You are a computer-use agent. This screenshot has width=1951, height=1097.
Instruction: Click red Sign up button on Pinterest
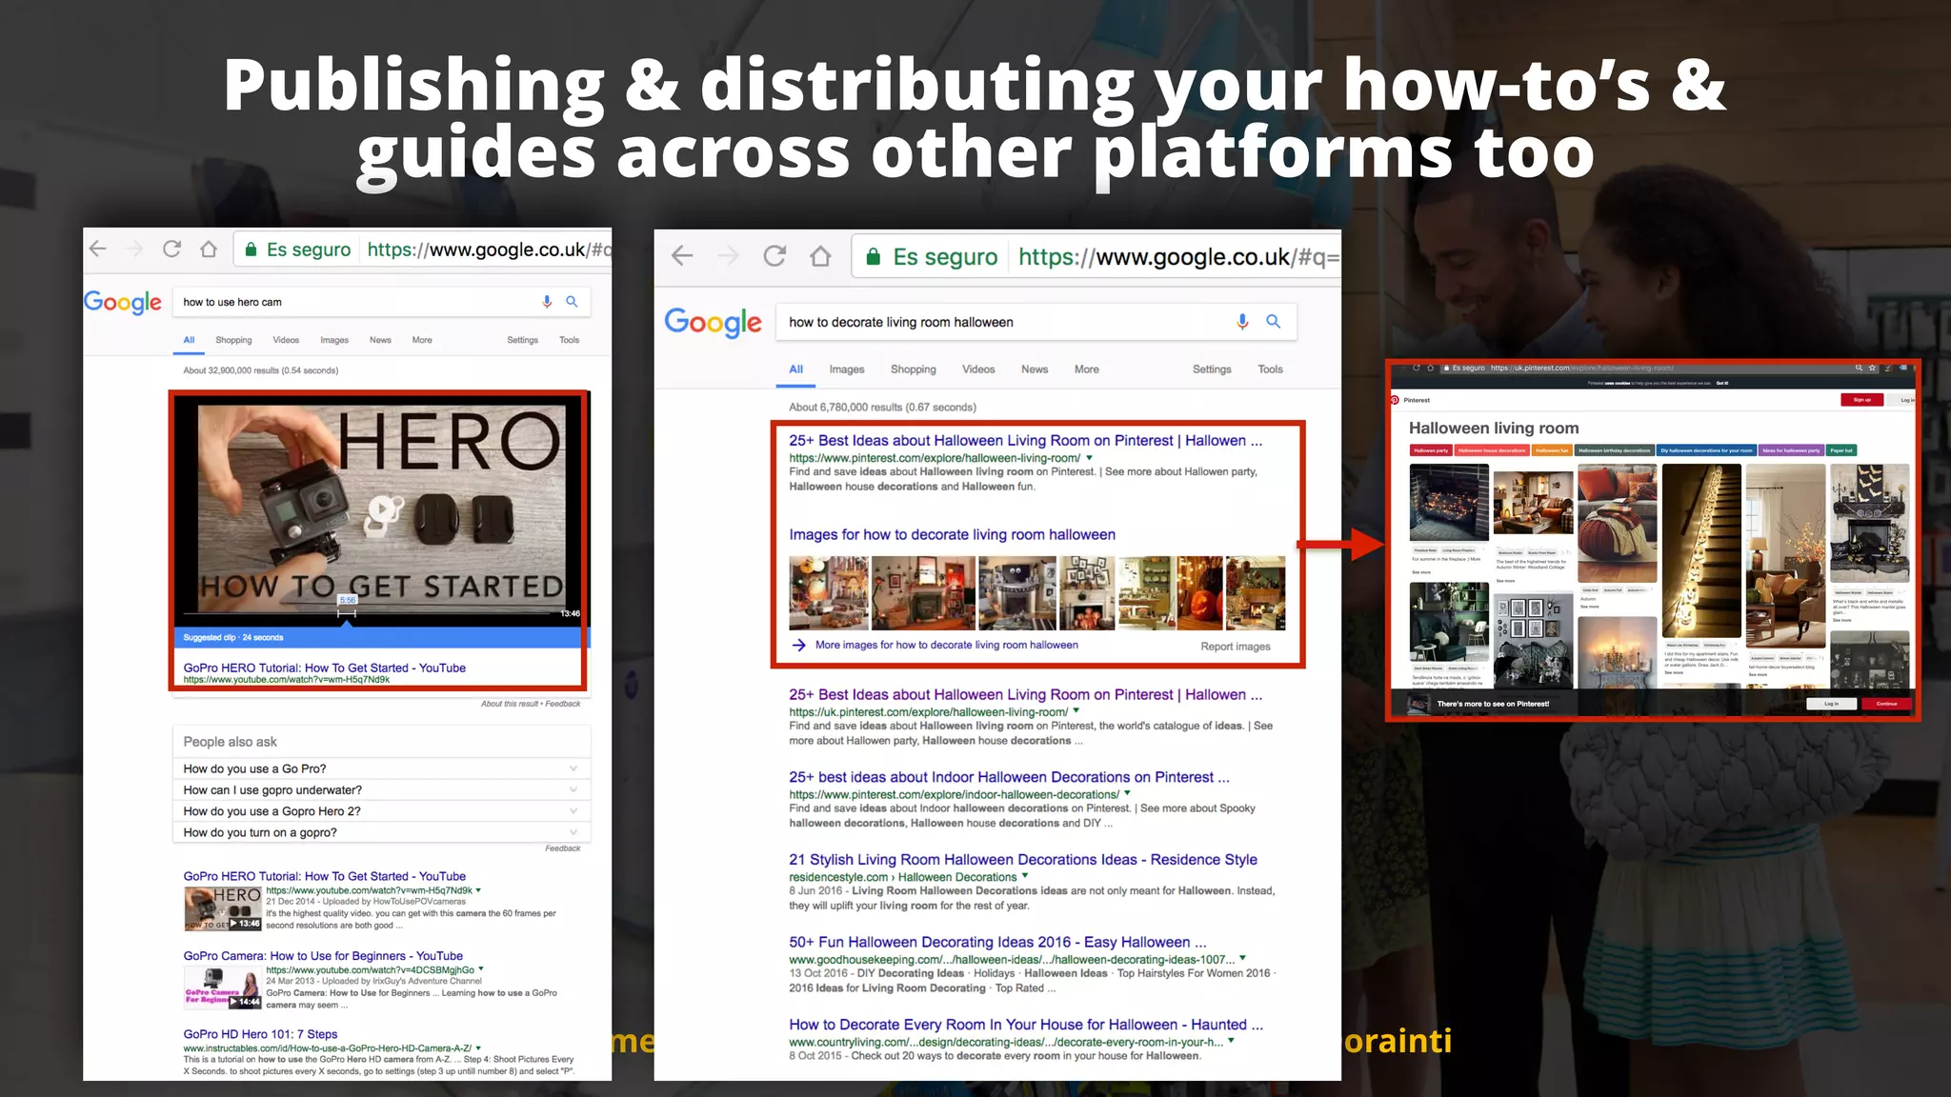(x=1861, y=400)
